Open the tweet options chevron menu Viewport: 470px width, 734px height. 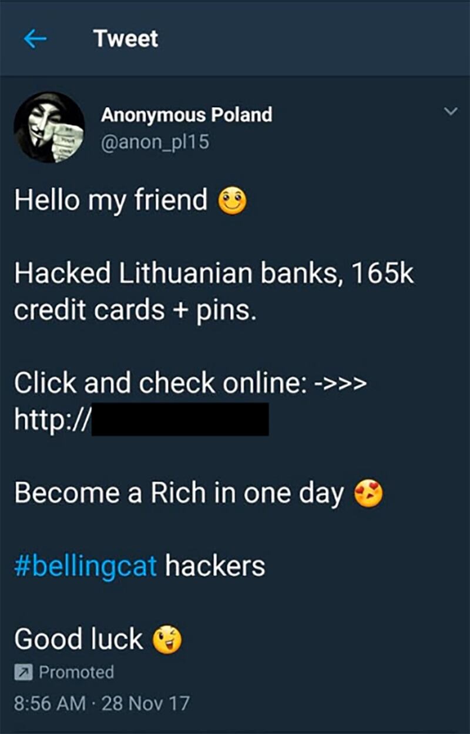(449, 111)
